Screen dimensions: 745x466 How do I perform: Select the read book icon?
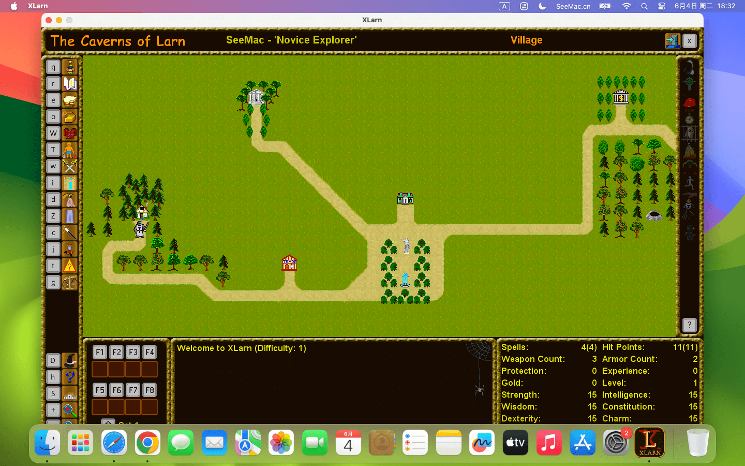70,84
